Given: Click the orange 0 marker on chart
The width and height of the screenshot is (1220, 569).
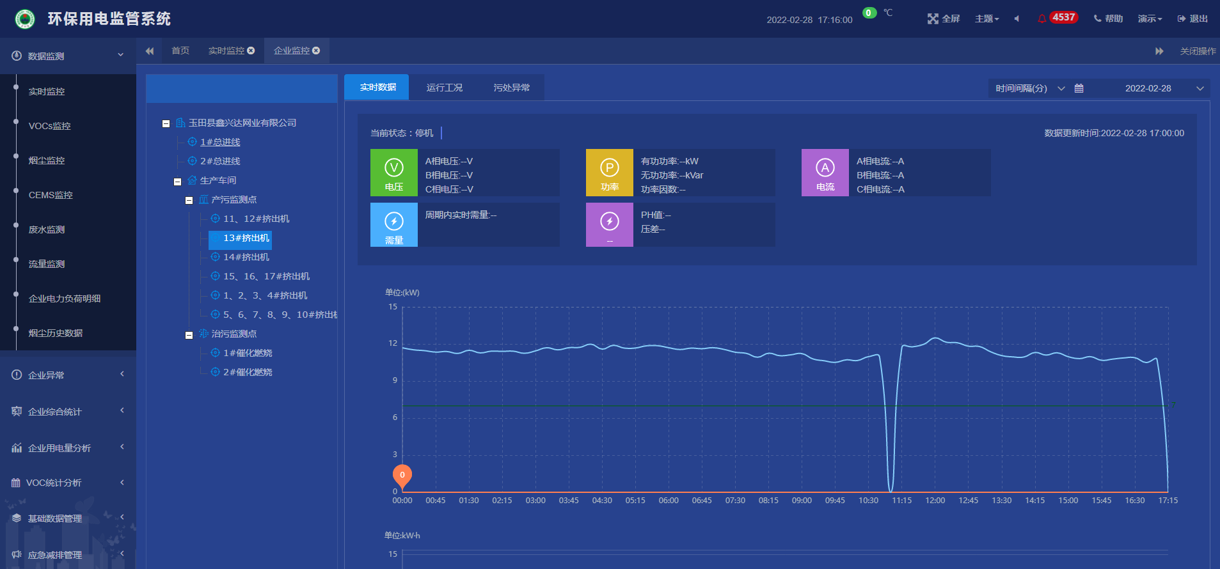Looking at the screenshot, I should point(402,475).
